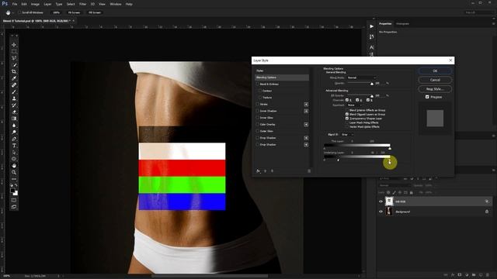Image resolution: width=497 pixels, height=279 pixels.
Task: Click the General Blending Opacity slider handle
Action: [x=372, y=84]
